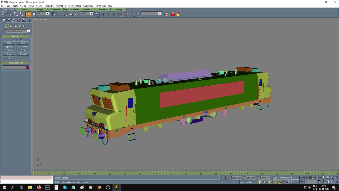Open the Material Editor red sphere icon
Image resolution: width=339 pixels, height=191 pixels.
(172, 14)
